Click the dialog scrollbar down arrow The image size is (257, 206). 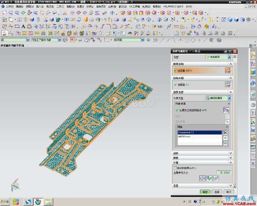point(234,186)
